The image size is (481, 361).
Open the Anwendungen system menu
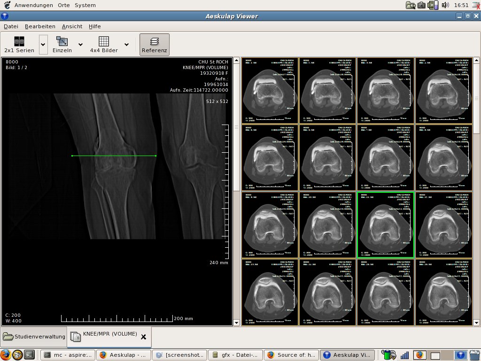33,5
